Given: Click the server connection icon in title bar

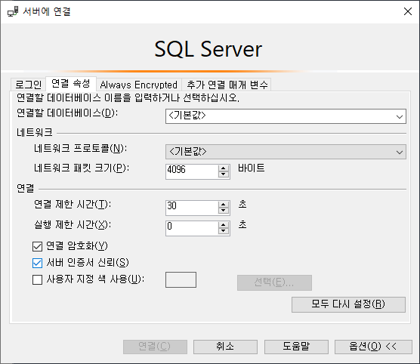Looking at the screenshot, I should (x=13, y=11).
